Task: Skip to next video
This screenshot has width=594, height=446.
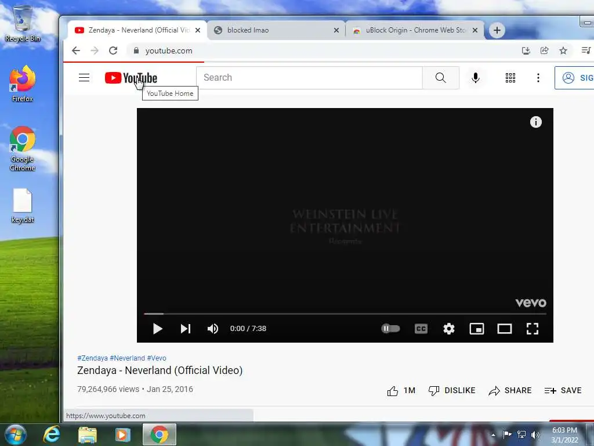Action: tap(185, 329)
